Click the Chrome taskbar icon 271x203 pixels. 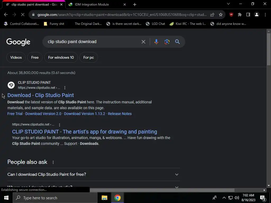point(117,198)
